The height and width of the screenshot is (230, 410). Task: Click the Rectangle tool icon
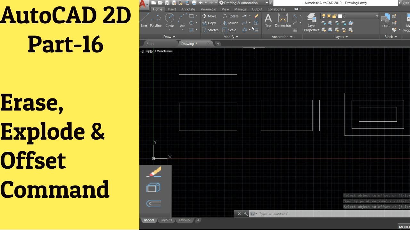pyautogui.click(x=191, y=16)
